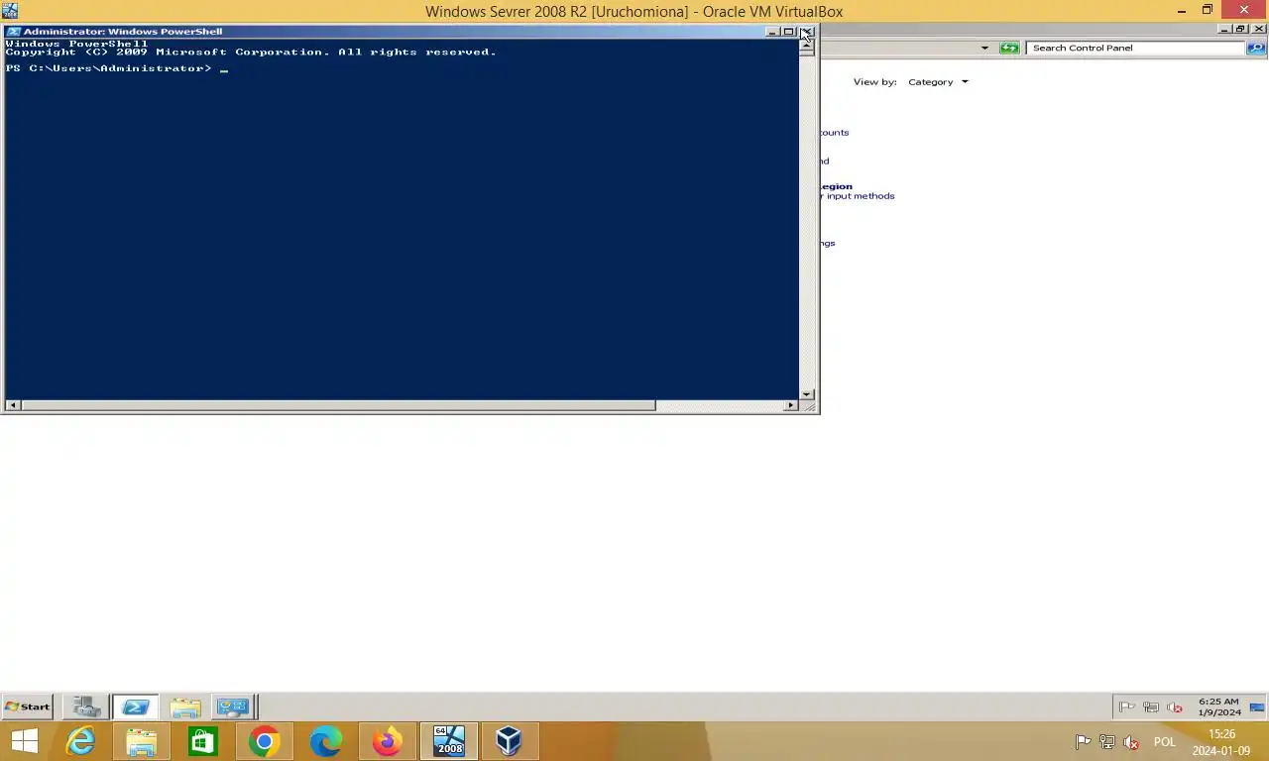The width and height of the screenshot is (1269, 761).
Task: Click guest Show desktop strip
Action: [1258, 707]
